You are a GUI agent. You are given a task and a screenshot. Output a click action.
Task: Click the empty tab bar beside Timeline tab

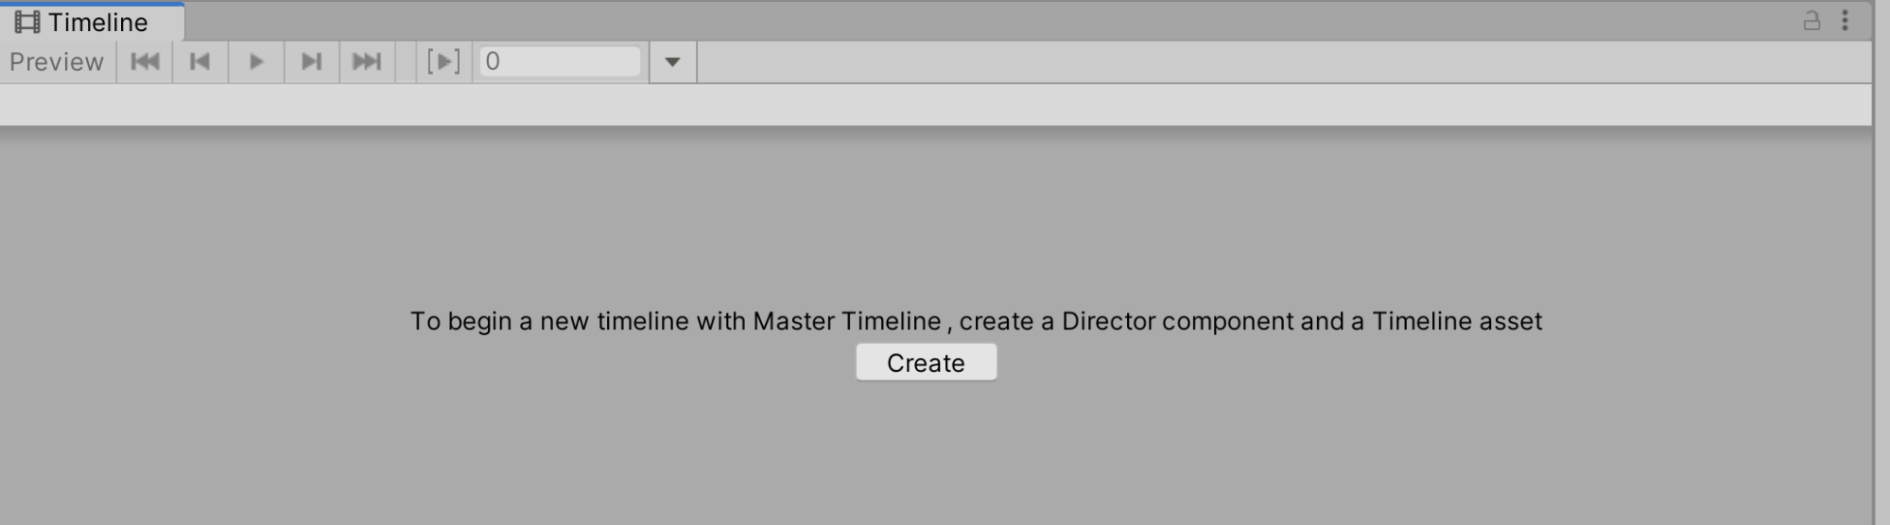(x=945, y=21)
